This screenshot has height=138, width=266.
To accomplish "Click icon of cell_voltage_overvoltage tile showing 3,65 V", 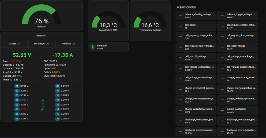I will pyautogui.click(x=222, y=58).
